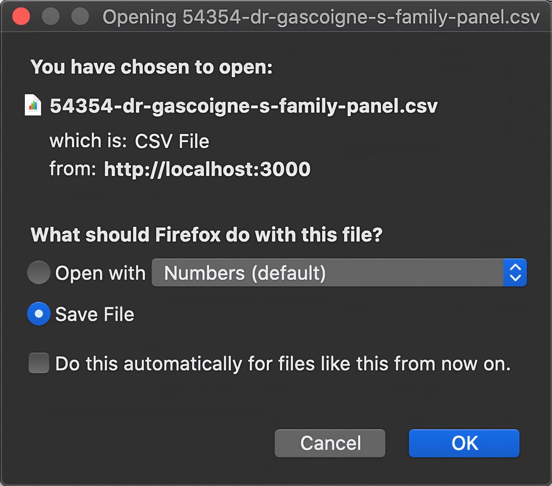The width and height of the screenshot is (552, 486).
Task: Click the disabled zoom window button
Action: (80, 16)
